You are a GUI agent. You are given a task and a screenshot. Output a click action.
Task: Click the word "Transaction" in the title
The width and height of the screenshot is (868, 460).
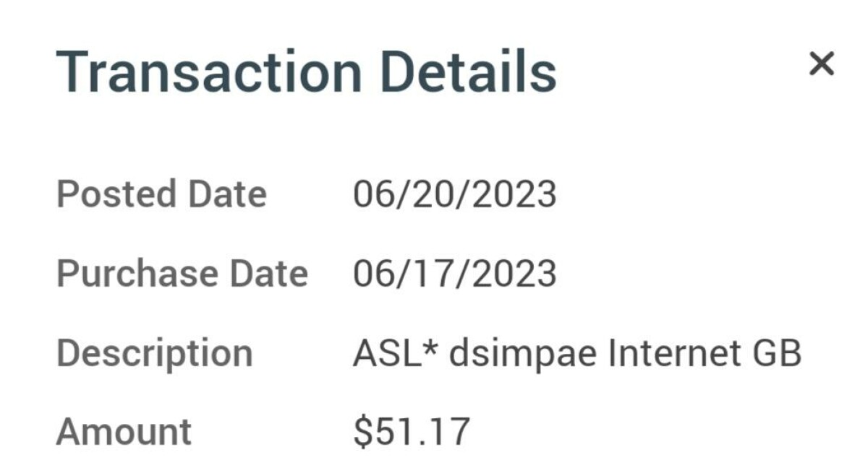208,73
